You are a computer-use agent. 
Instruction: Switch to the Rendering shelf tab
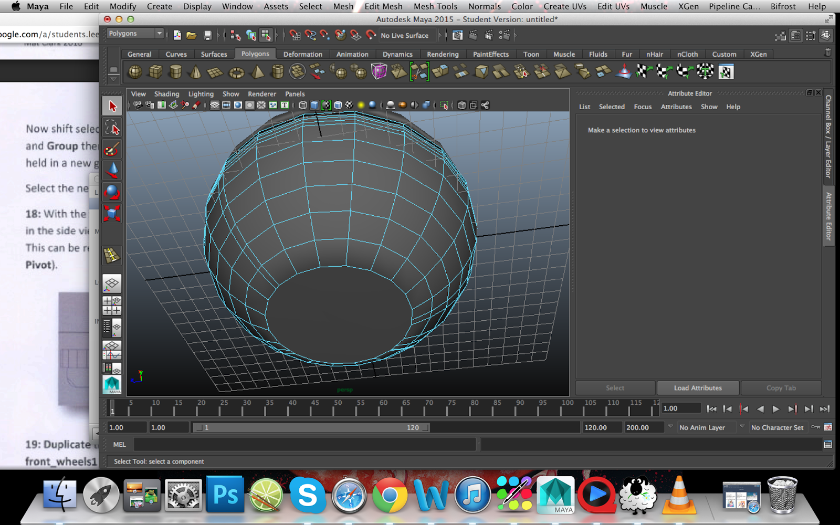tap(443, 54)
